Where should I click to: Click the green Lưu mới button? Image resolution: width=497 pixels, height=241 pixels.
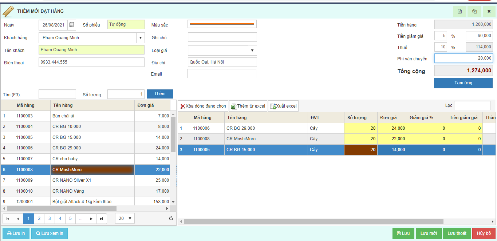[429, 233]
